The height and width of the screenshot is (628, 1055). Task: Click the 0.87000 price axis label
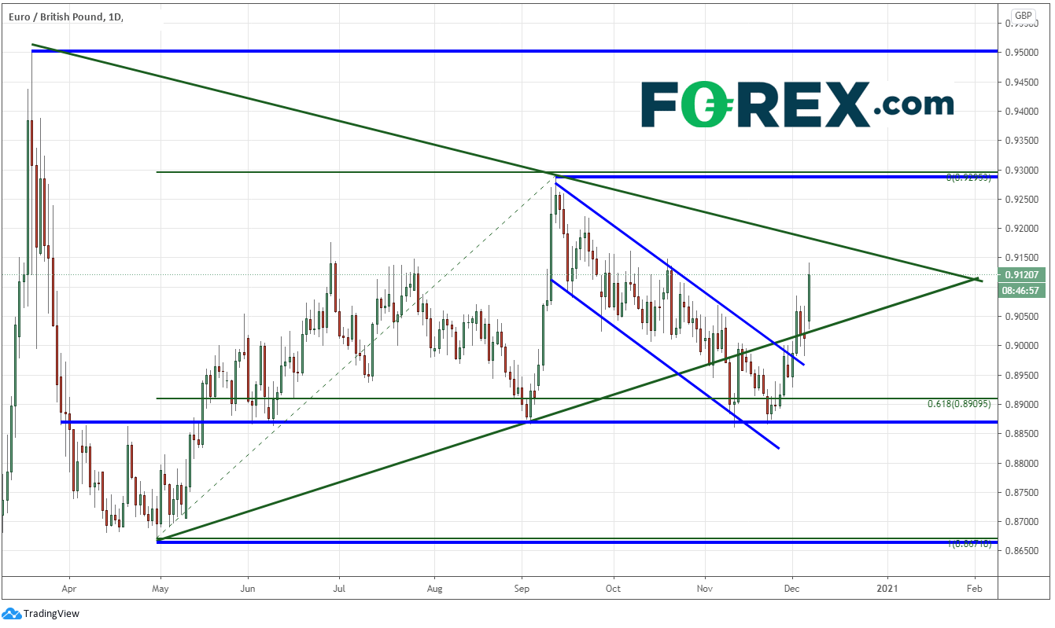[x=1020, y=522]
